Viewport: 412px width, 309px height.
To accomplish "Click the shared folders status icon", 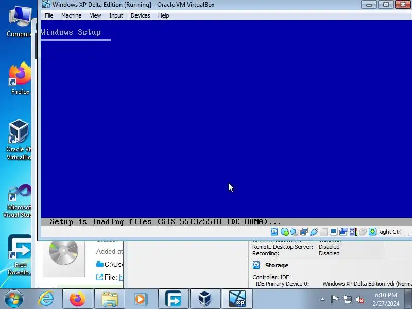I will (x=324, y=231).
